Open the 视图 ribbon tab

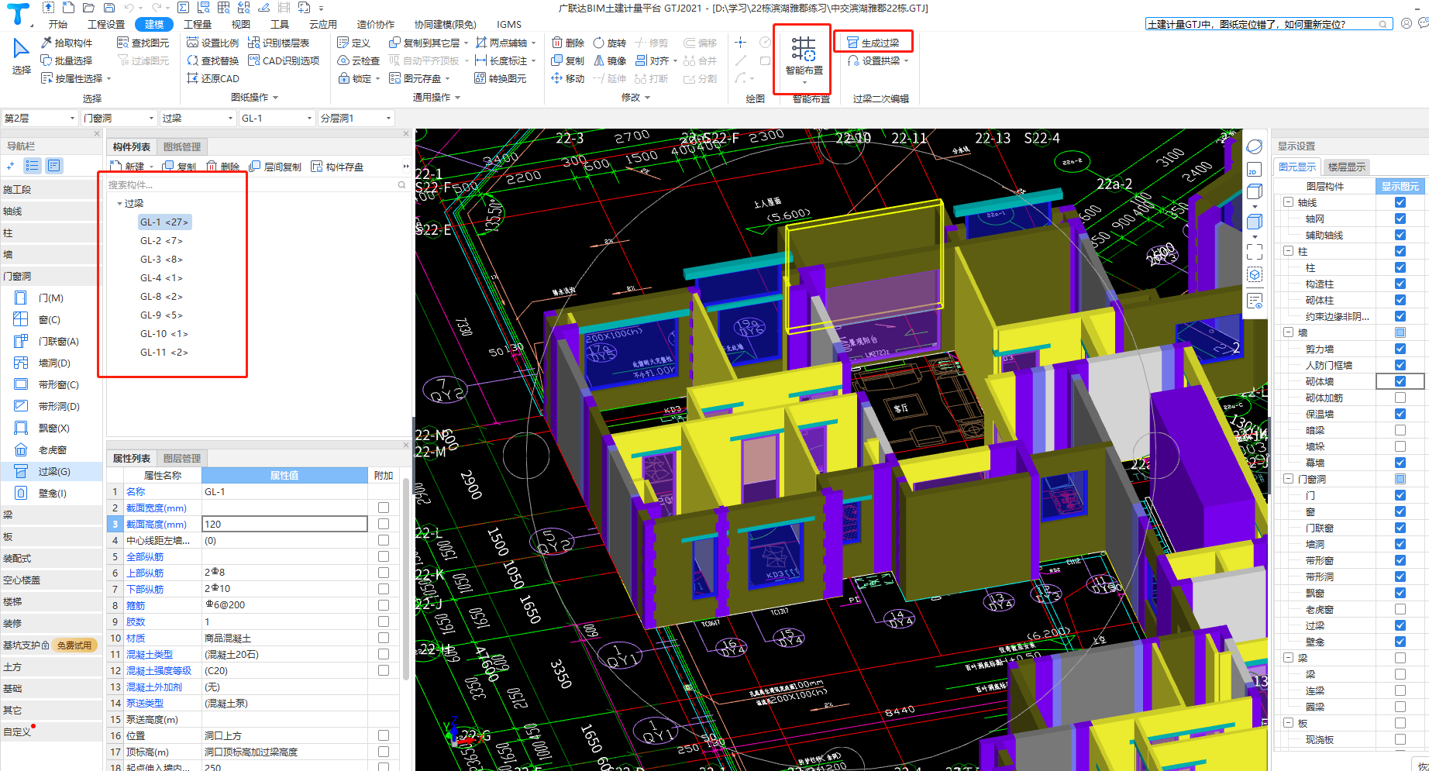click(x=241, y=24)
